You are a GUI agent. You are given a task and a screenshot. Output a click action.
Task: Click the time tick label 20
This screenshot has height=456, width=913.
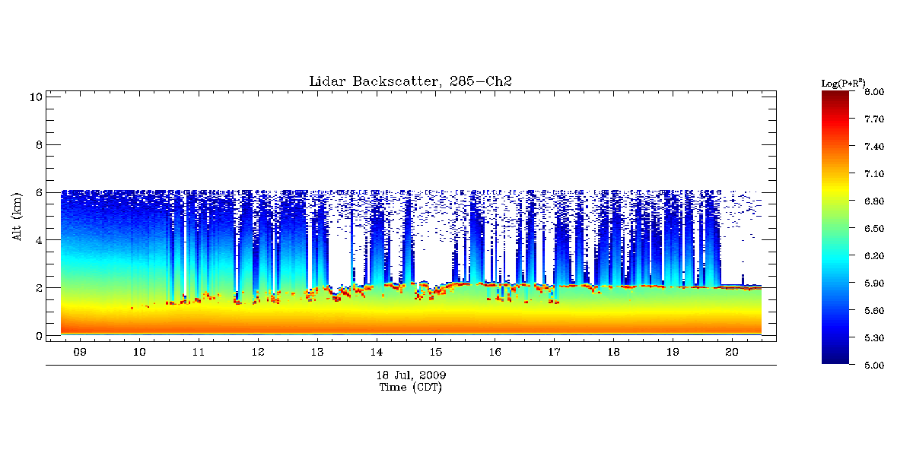click(x=733, y=353)
